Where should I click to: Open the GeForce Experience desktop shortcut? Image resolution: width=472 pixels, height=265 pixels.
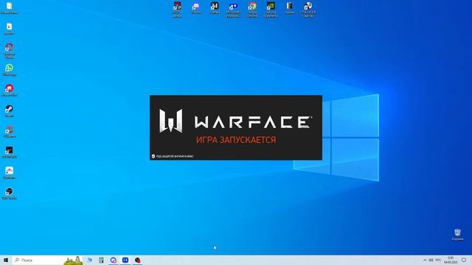tap(271, 10)
